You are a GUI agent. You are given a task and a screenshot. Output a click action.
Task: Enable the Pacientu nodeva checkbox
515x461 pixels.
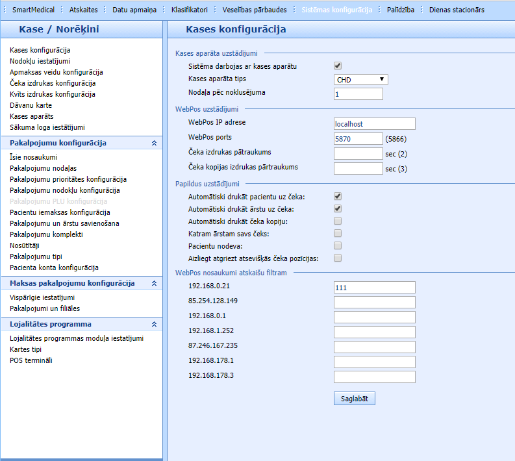pyautogui.click(x=338, y=245)
